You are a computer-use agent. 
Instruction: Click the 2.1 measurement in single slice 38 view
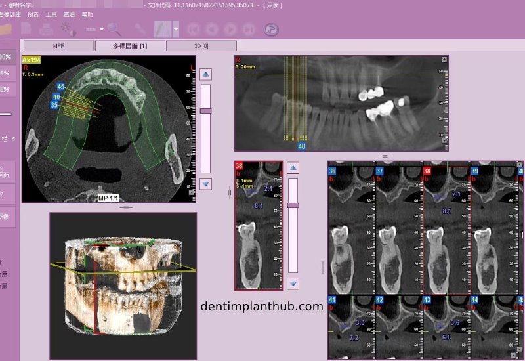tap(268, 189)
